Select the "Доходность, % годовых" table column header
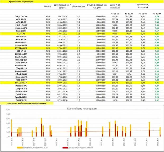 (x=143, y=6)
